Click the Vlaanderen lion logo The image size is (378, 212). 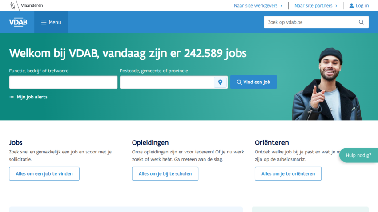(12, 5)
